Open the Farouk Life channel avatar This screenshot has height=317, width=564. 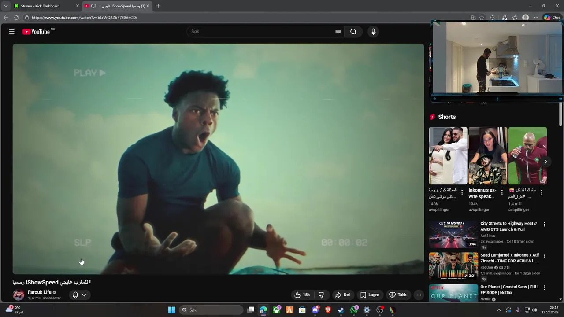(19, 295)
